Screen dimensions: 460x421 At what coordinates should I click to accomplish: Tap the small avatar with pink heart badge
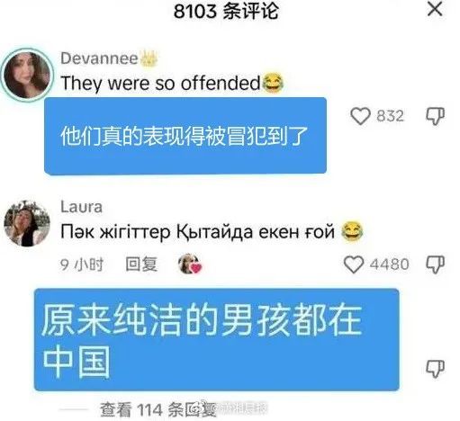pos(190,264)
